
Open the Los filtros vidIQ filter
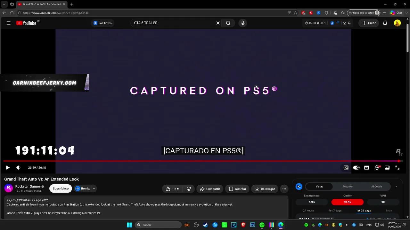102,23
